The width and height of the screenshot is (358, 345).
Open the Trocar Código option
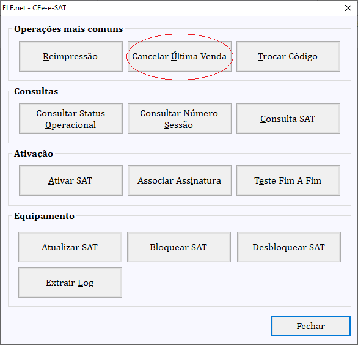pyautogui.click(x=288, y=56)
